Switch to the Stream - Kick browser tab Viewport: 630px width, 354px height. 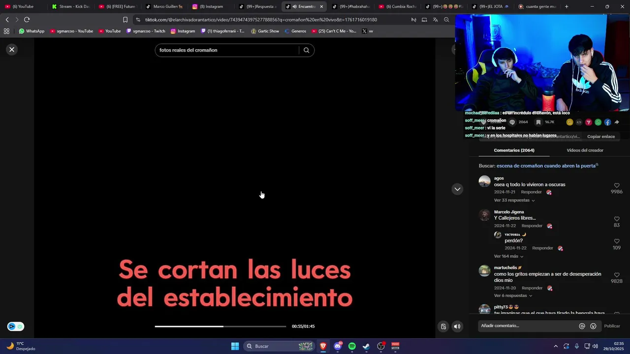click(70, 6)
